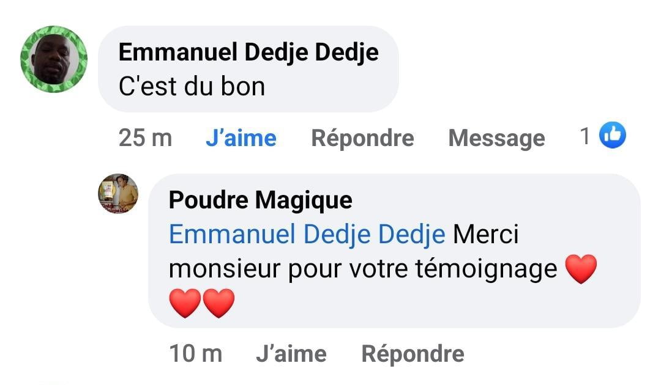Open the reaction count showing 1

point(586,136)
